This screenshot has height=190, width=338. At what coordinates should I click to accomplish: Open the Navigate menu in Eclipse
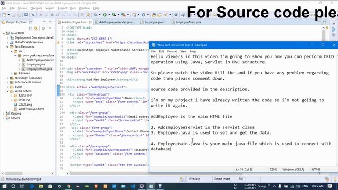36,8
